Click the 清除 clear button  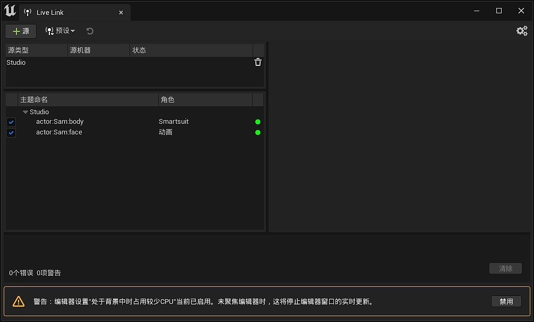coord(505,268)
